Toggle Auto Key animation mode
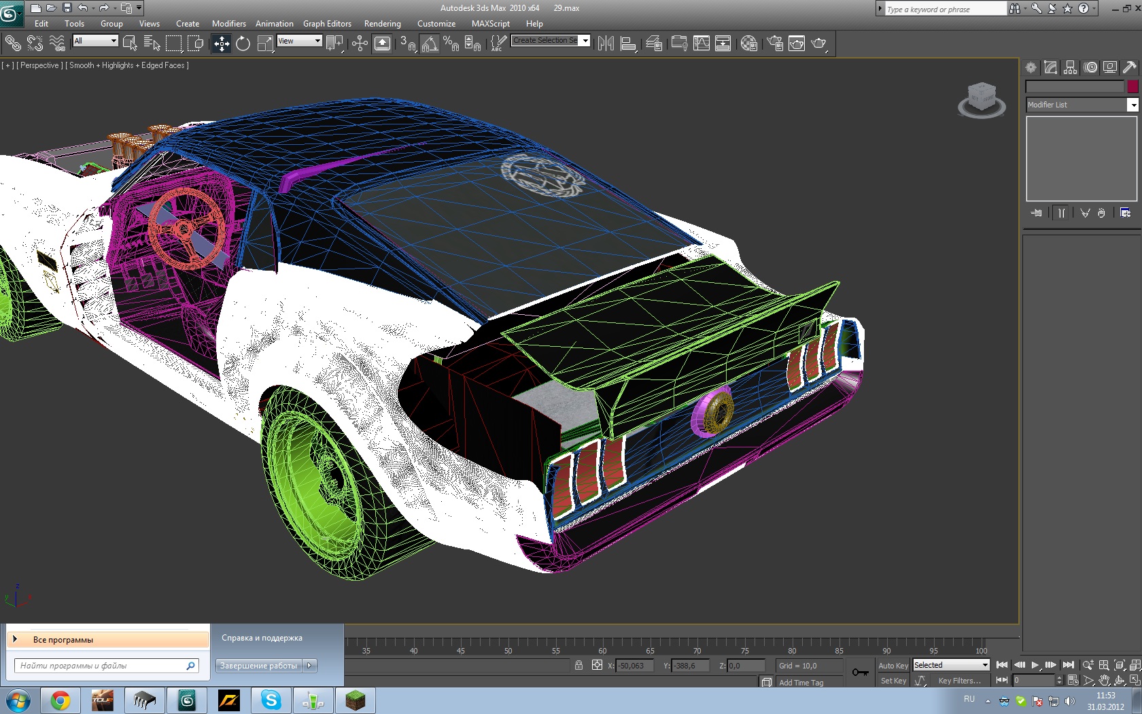The image size is (1142, 714). click(893, 666)
